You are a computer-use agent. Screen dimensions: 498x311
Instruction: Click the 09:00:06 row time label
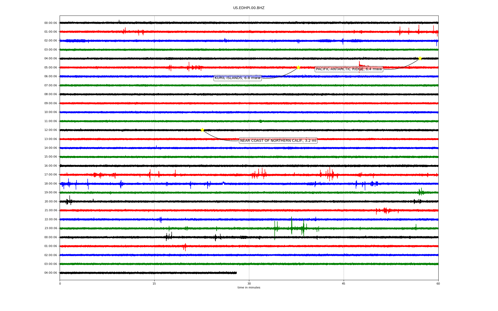[x=51, y=103]
